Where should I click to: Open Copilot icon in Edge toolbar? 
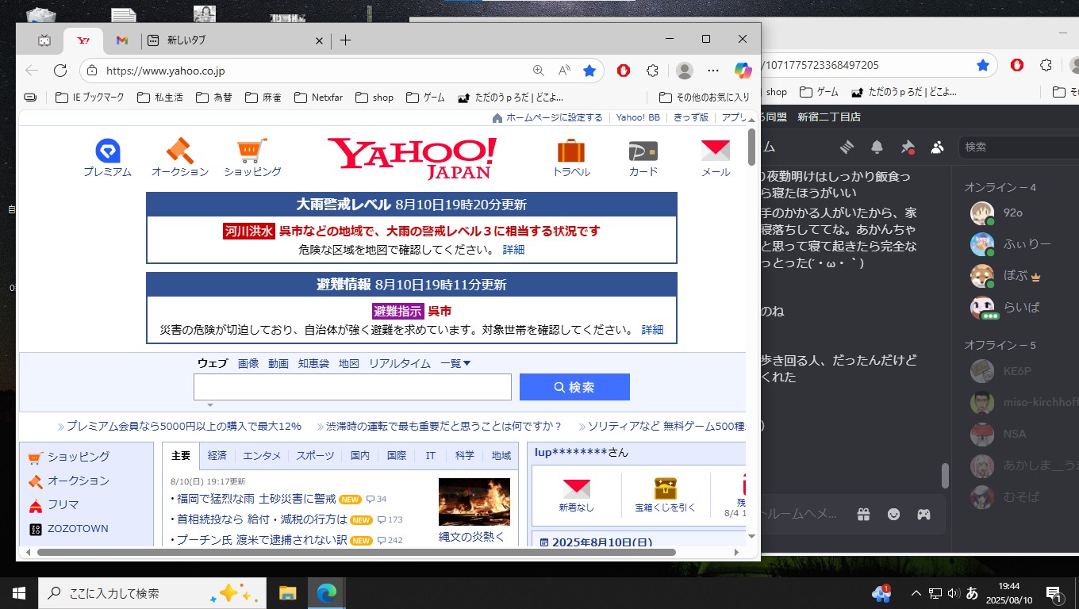pyautogui.click(x=743, y=71)
